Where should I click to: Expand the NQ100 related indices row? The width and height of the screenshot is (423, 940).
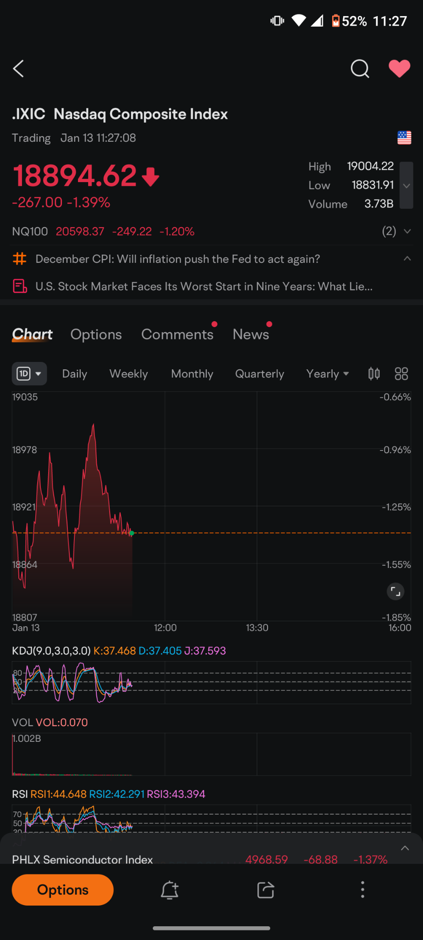coord(407,231)
